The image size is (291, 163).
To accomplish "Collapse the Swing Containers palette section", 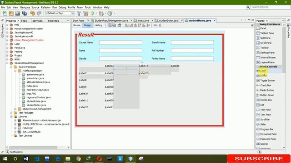I will point(258,24).
